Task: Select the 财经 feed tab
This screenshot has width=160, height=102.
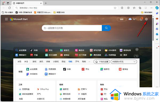Action: [63, 61]
